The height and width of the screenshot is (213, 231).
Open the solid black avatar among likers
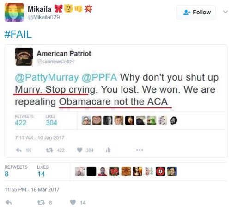(x=91, y=171)
